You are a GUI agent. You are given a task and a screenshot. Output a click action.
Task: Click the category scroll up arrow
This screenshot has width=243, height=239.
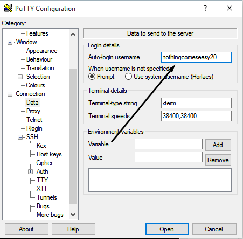click(x=73, y=34)
